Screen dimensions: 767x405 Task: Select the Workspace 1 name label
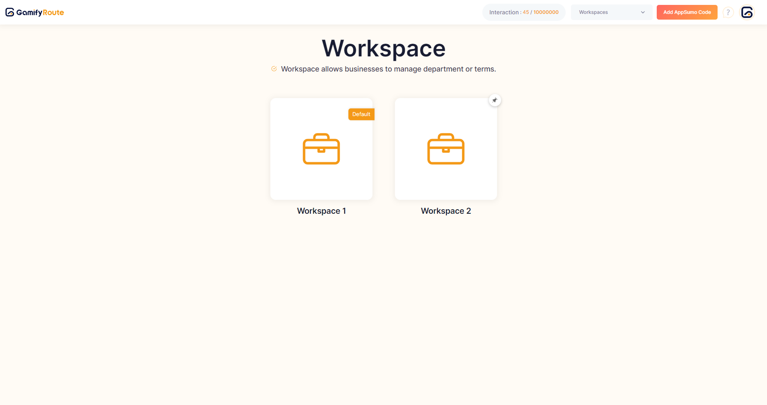point(321,211)
